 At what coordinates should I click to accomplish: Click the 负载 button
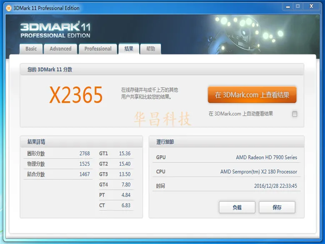click(237, 207)
